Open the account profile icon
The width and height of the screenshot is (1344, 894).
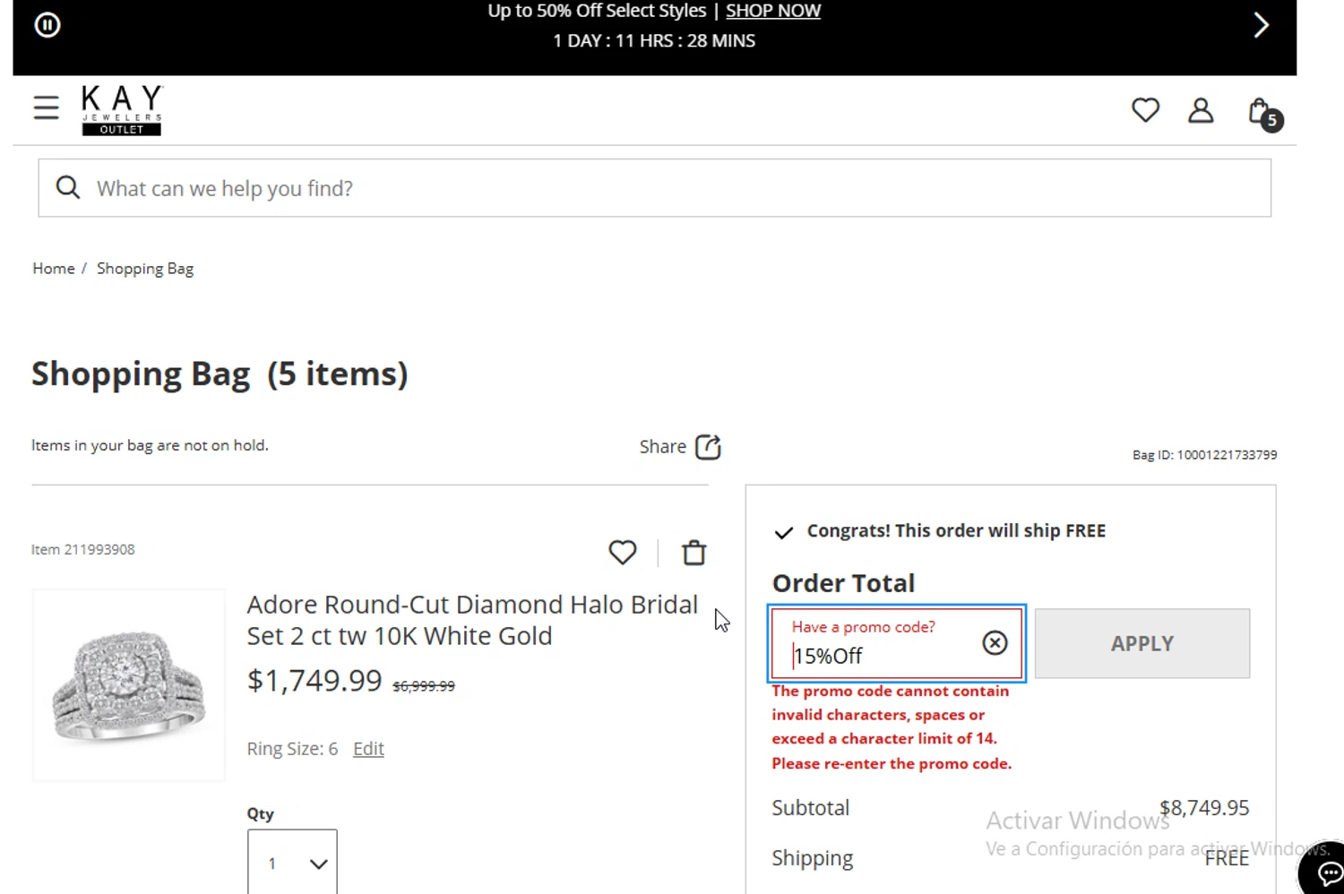click(1201, 110)
